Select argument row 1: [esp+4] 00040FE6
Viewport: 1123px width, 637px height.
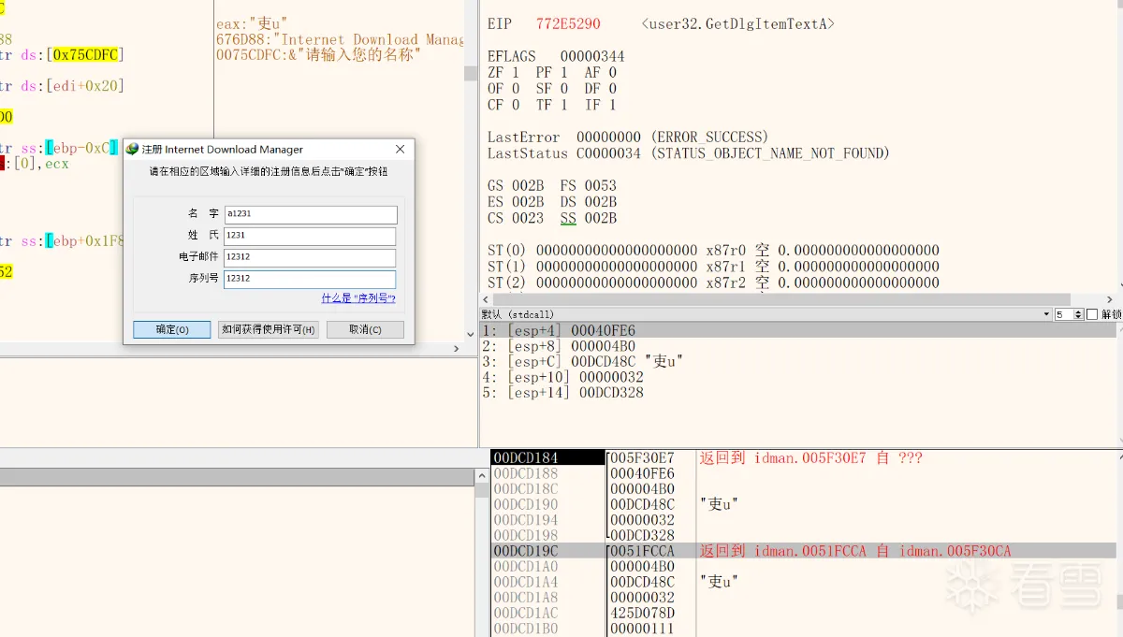pos(798,330)
